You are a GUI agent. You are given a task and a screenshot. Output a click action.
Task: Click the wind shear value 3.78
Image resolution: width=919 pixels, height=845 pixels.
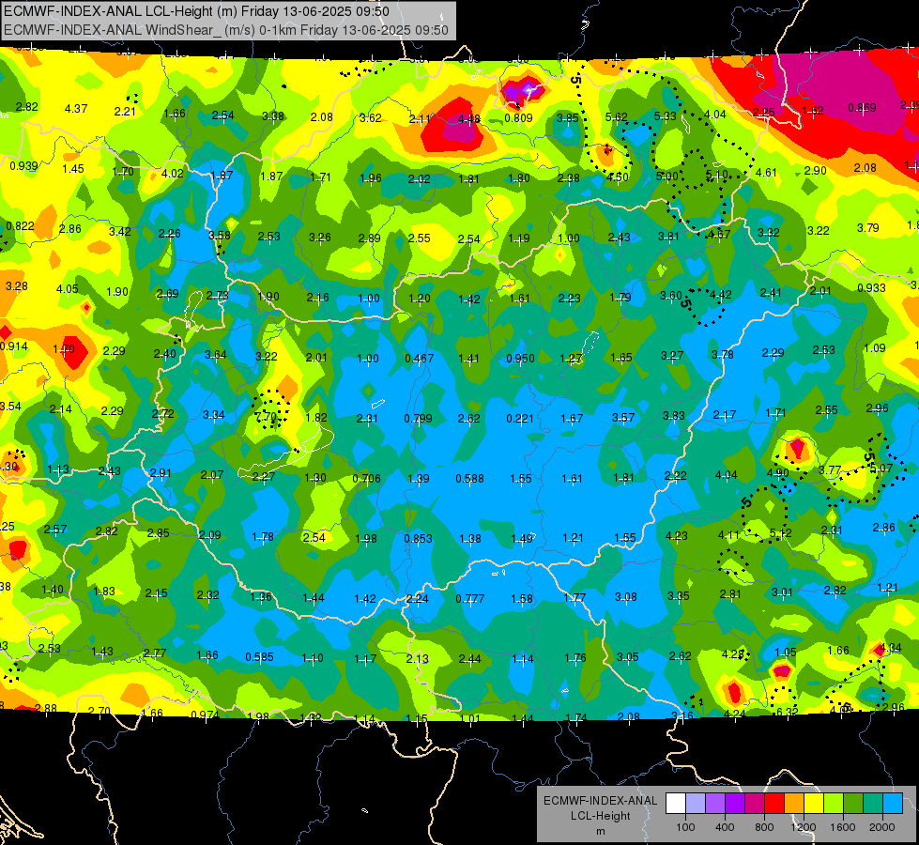(723, 355)
